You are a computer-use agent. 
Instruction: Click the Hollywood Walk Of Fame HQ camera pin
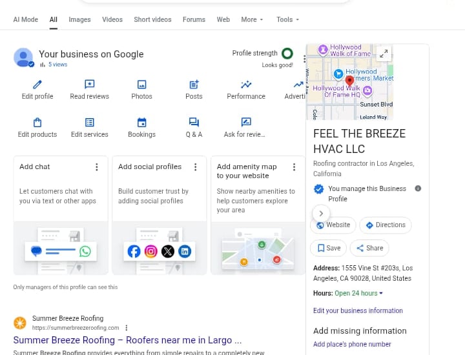tap(367, 90)
